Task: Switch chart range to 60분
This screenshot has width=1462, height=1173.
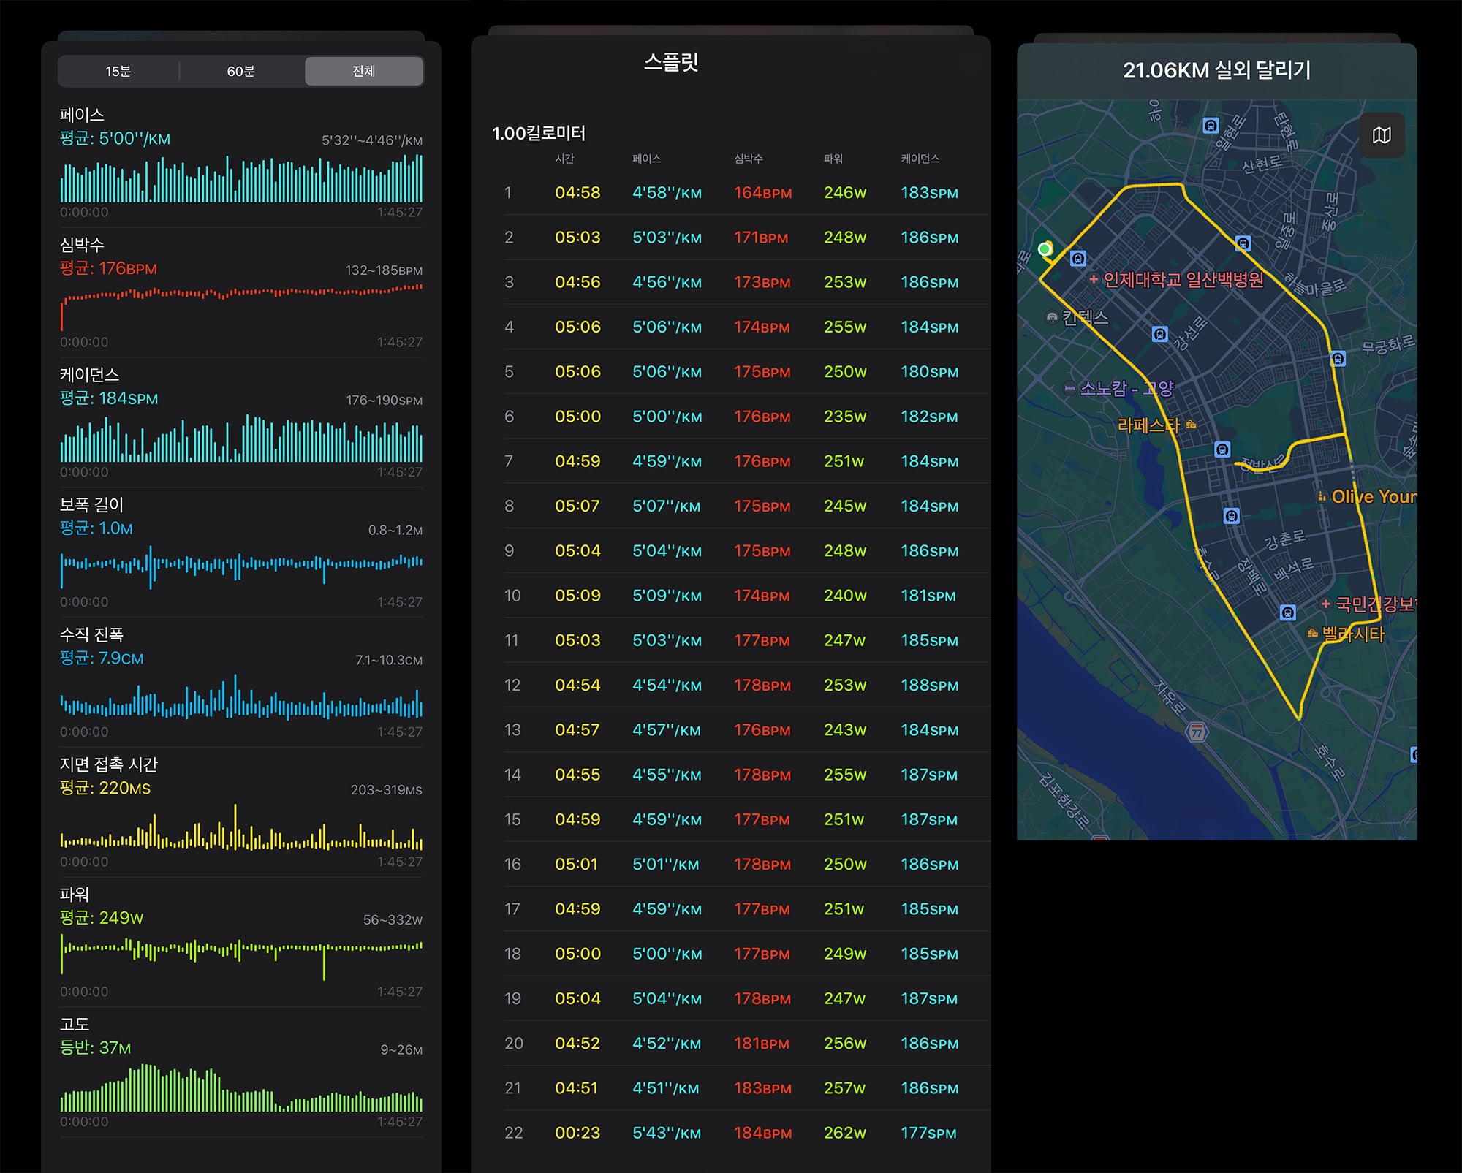Action: pos(241,71)
